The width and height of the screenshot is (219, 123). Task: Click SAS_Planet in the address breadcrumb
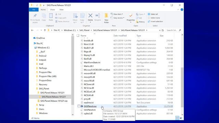pyautogui.click(x=85, y=30)
